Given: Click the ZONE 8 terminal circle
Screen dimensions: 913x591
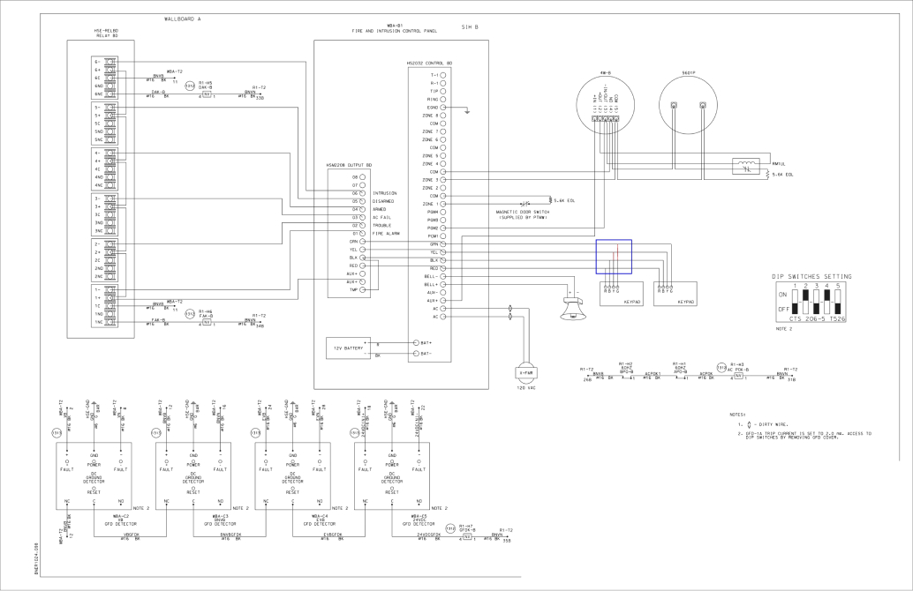Looking at the screenshot, I should tap(443, 116).
